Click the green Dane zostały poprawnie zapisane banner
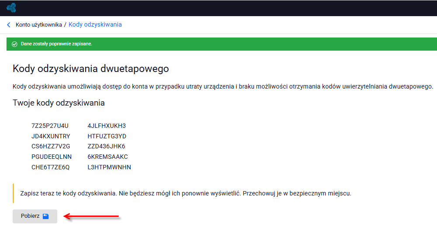Image resolution: width=437 pixels, height=233 pixels. (222, 44)
